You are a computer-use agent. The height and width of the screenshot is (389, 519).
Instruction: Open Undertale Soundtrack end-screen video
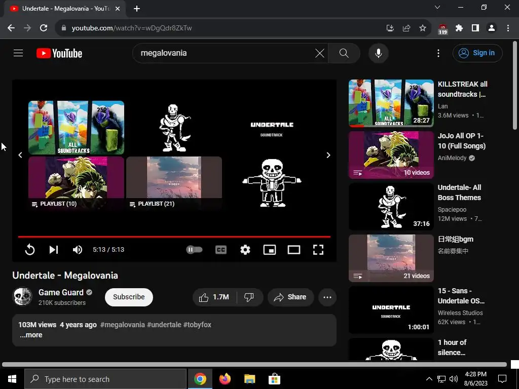pyautogui.click(x=272, y=127)
